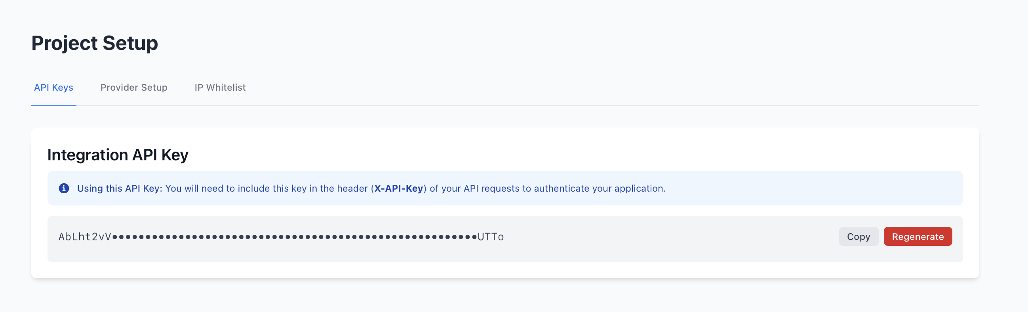Switch to the Provider Setup tab
1028x312 pixels.
click(134, 88)
